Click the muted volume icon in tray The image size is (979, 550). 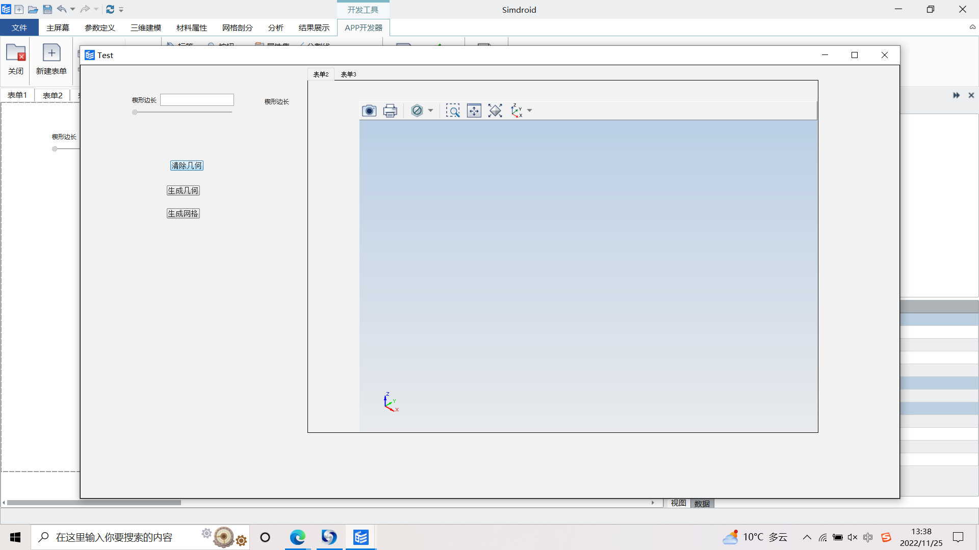pyautogui.click(x=853, y=537)
